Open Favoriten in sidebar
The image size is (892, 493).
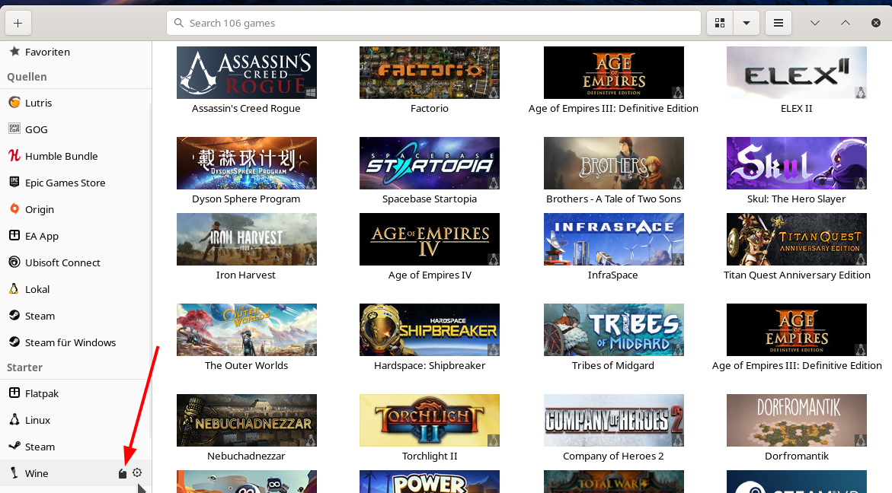click(75, 52)
